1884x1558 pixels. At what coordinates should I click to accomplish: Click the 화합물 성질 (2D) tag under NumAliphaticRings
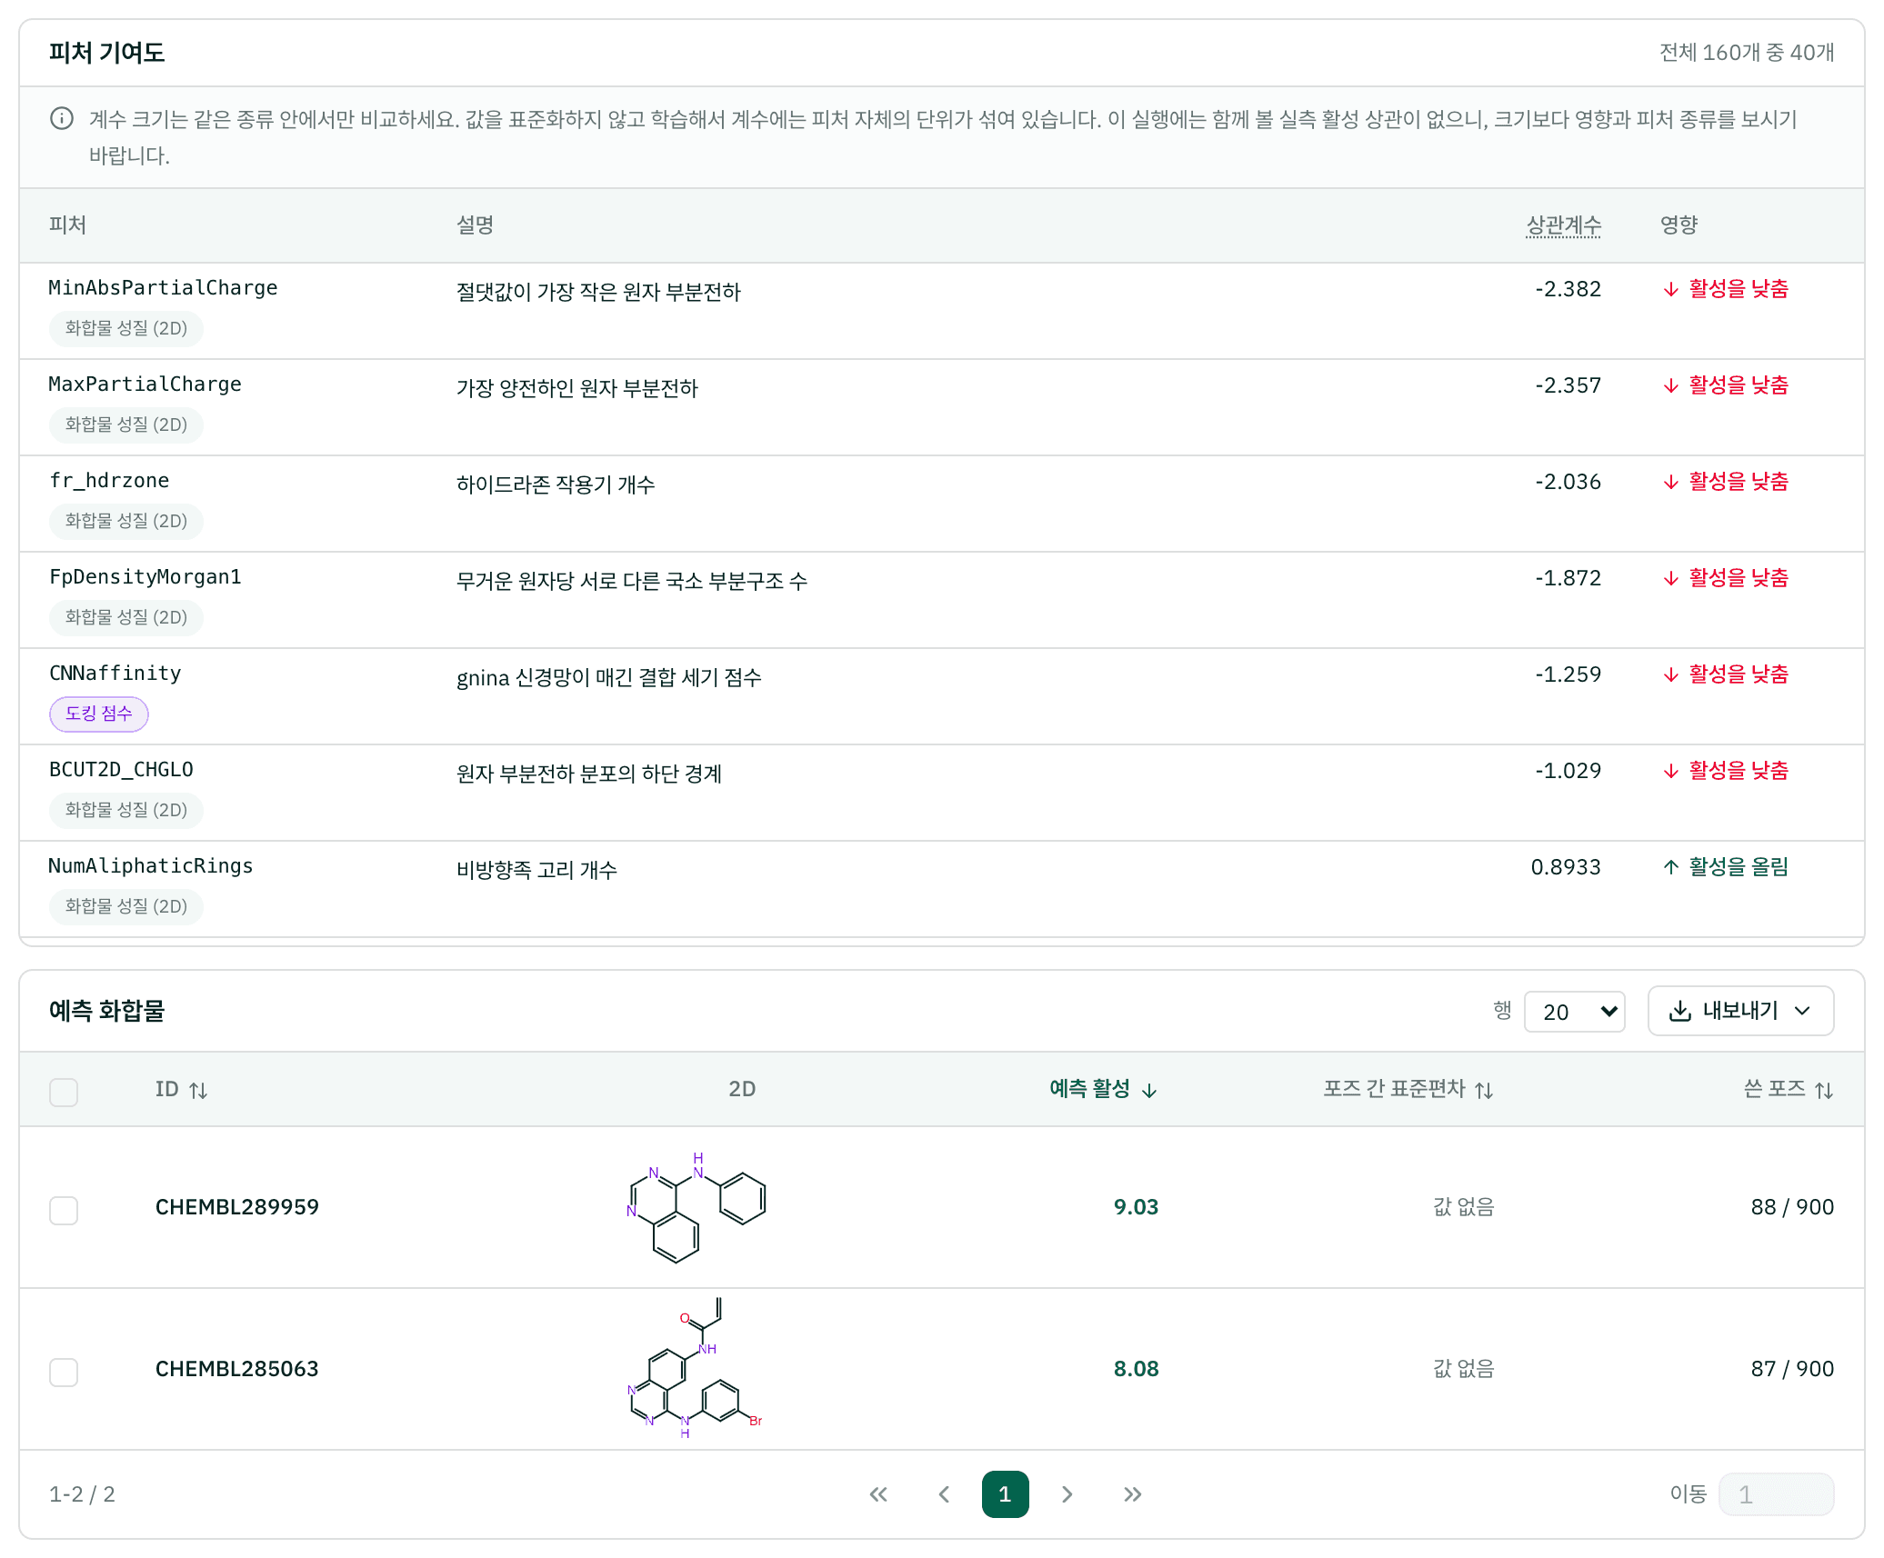[x=125, y=906]
